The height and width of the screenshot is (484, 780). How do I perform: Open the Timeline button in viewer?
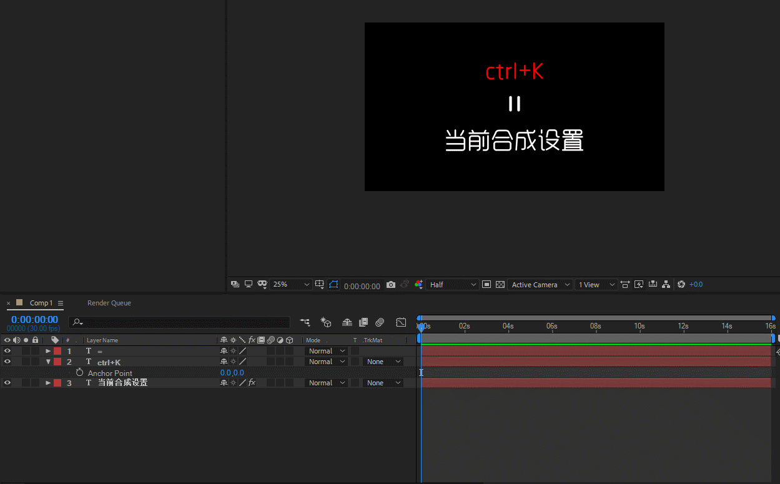coord(653,284)
